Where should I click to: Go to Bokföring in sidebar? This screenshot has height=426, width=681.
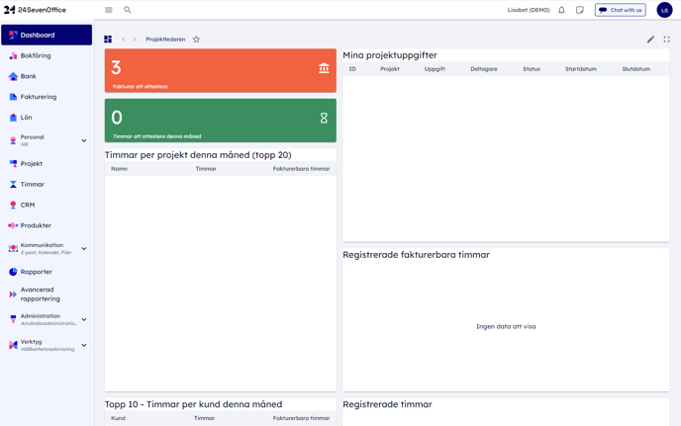click(36, 56)
